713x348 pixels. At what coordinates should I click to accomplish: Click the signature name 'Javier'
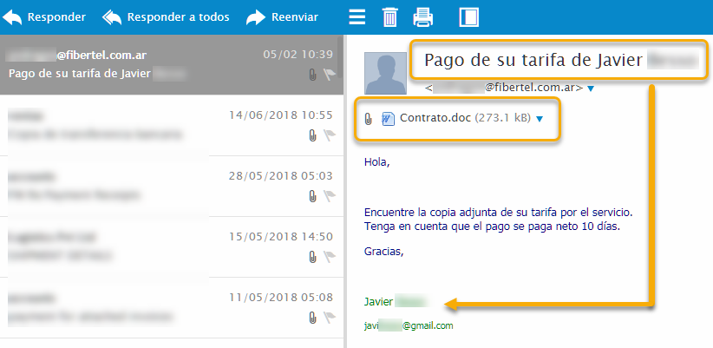[x=379, y=301]
